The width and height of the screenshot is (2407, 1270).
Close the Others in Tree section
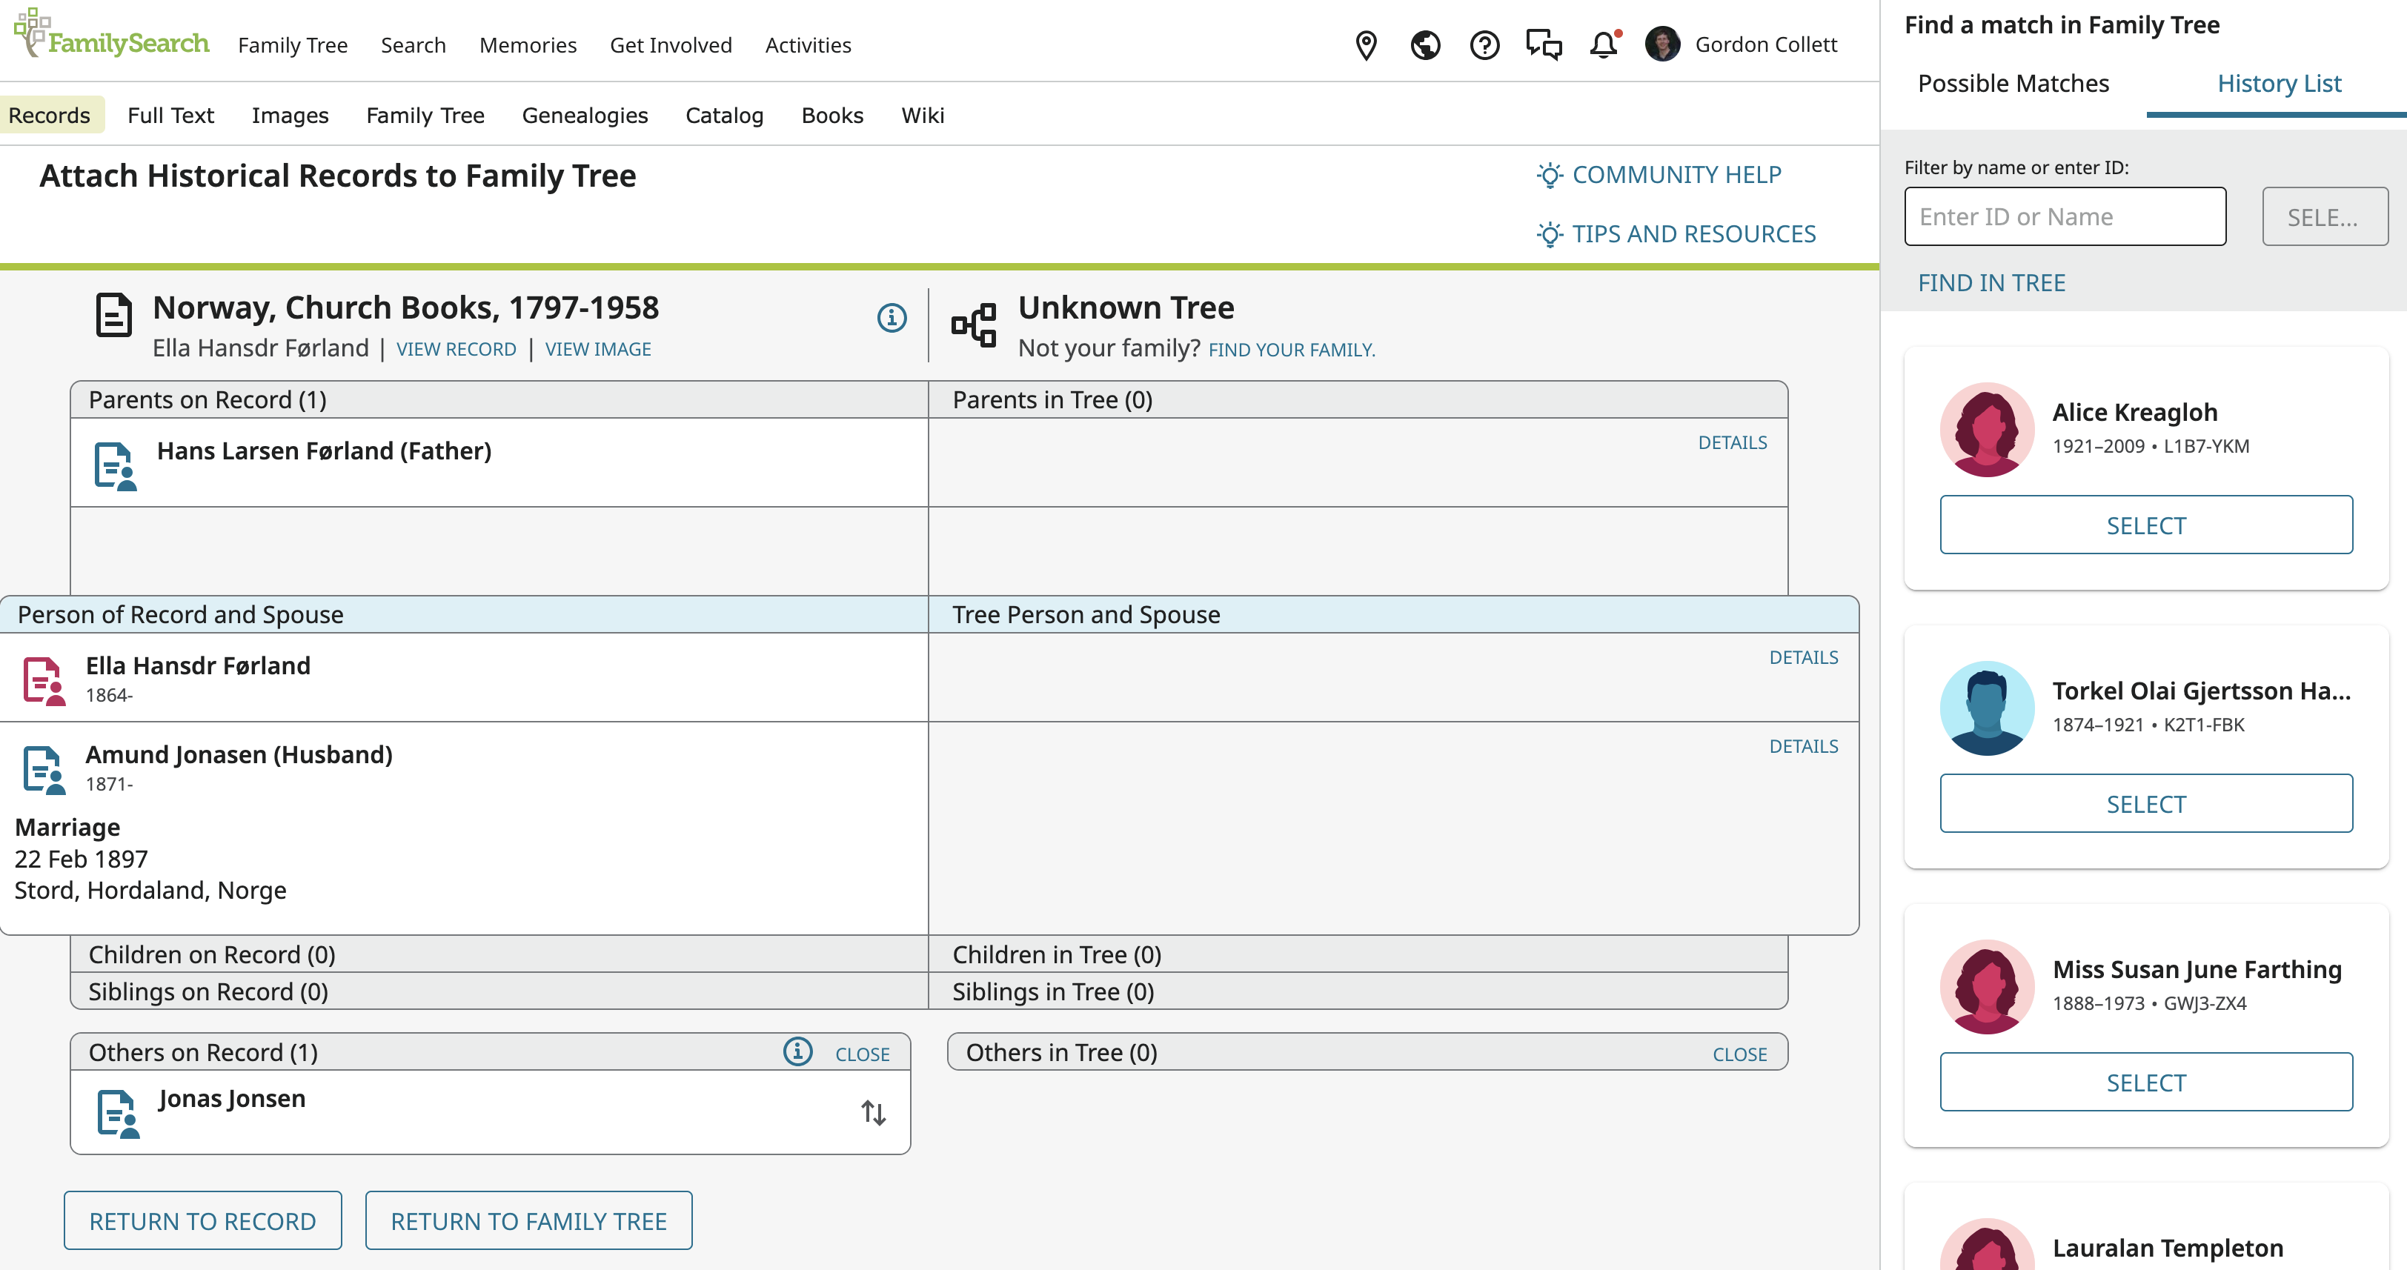[1739, 1054]
